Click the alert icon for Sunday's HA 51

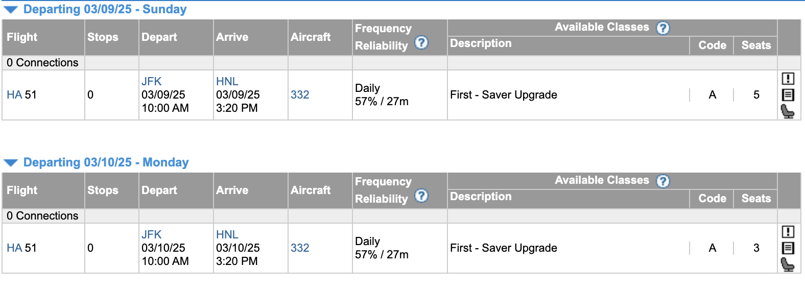(788, 79)
